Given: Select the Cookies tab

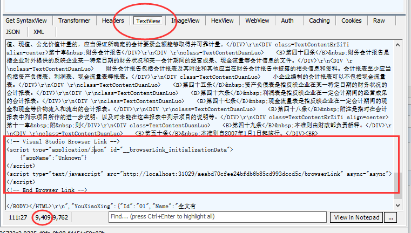Looking at the screenshot, I should pos(352,20).
